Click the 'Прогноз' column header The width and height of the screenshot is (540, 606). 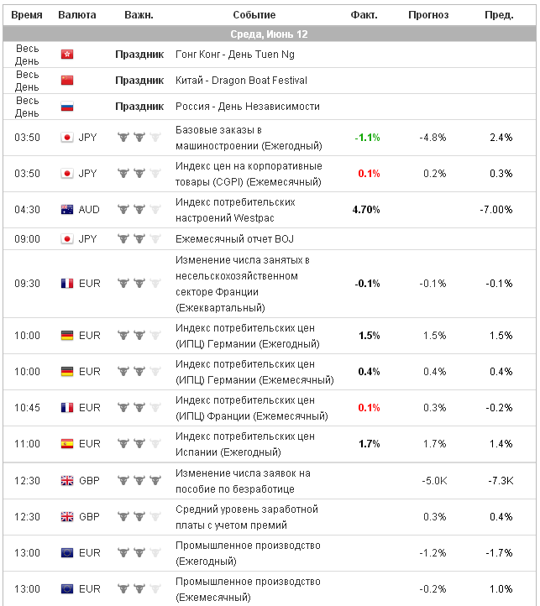(x=428, y=15)
